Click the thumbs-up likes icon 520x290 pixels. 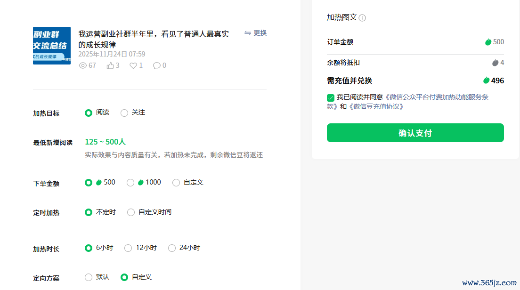pyautogui.click(x=110, y=65)
